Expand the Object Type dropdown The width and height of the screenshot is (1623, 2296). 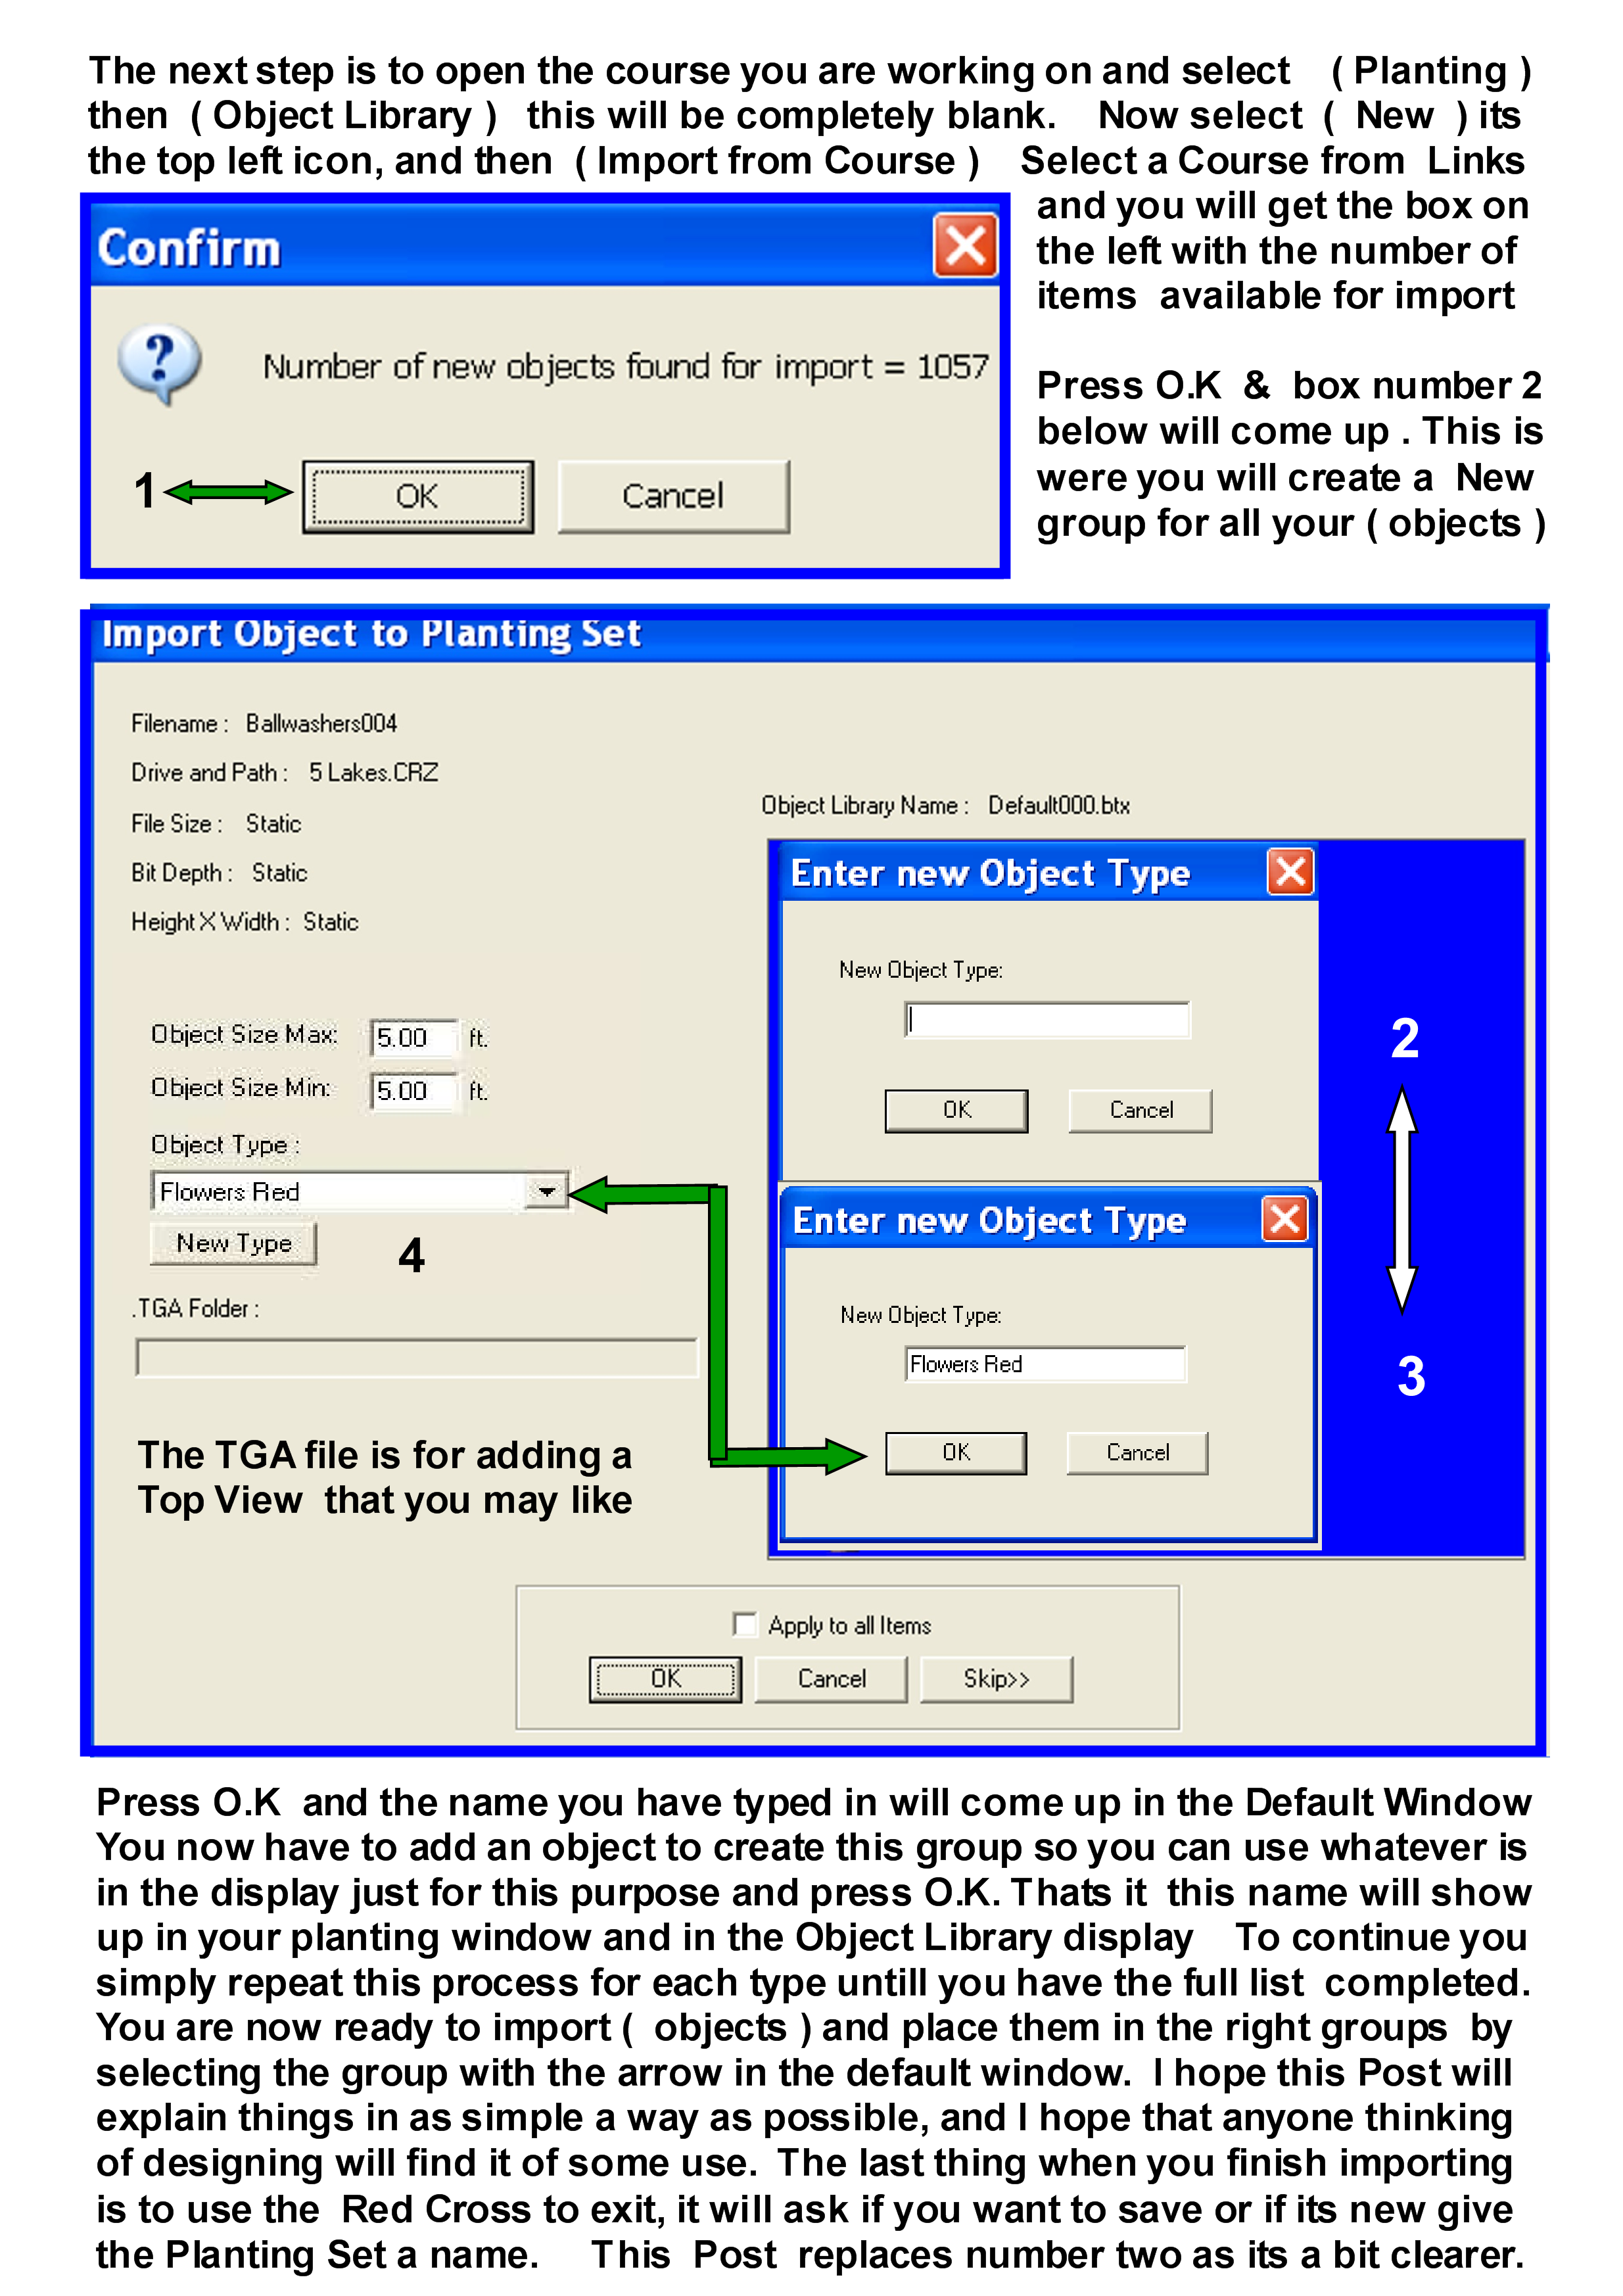tap(555, 1195)
